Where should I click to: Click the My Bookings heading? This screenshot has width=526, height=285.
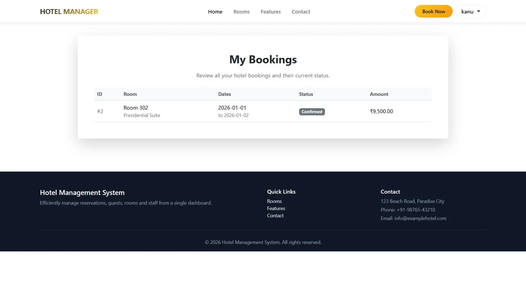263,59
